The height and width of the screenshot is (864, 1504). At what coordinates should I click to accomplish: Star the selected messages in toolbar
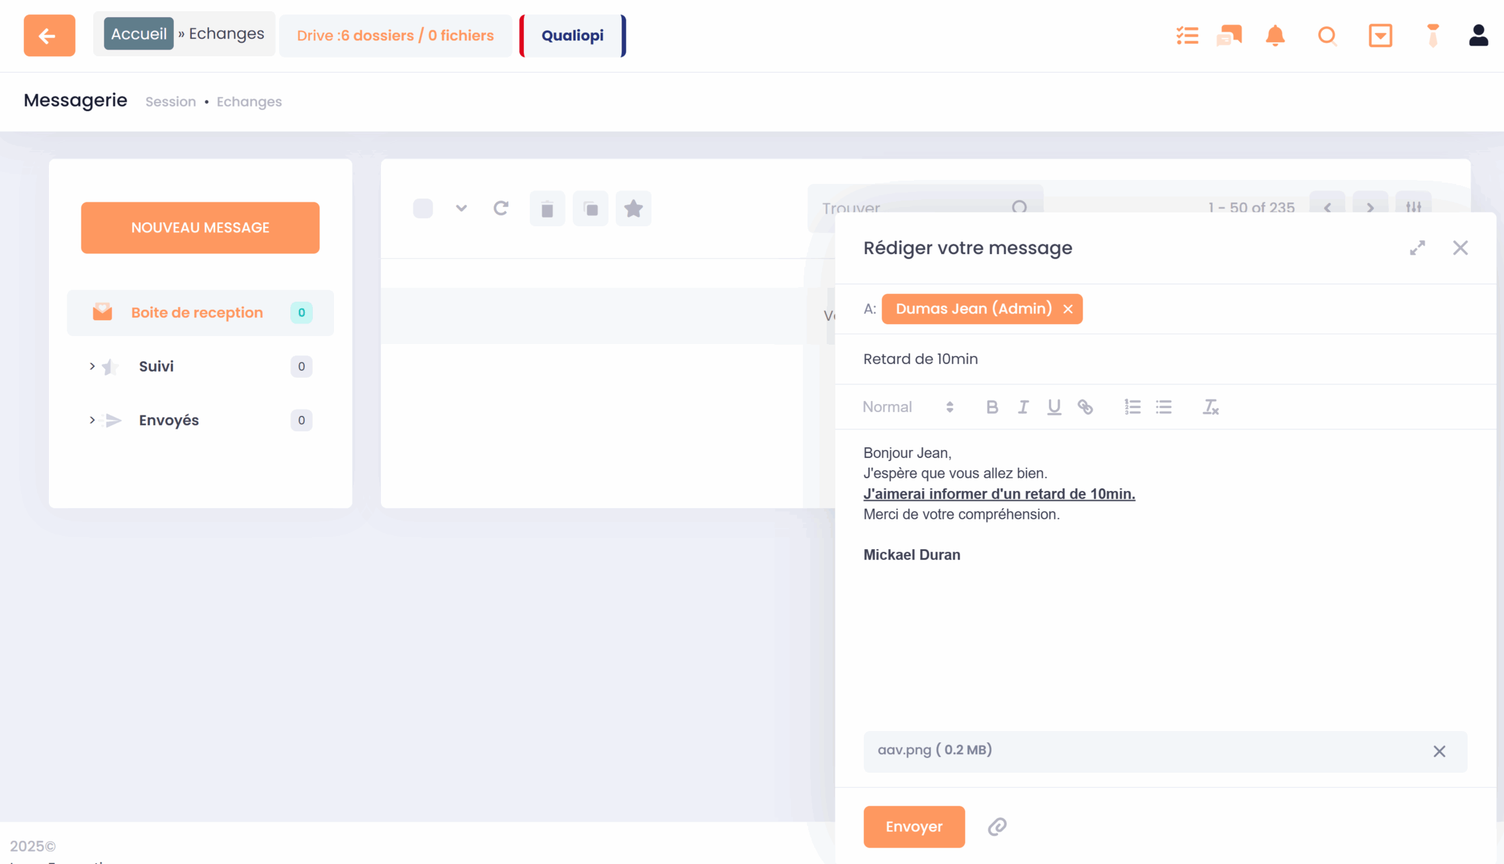[x=633, y=208]
